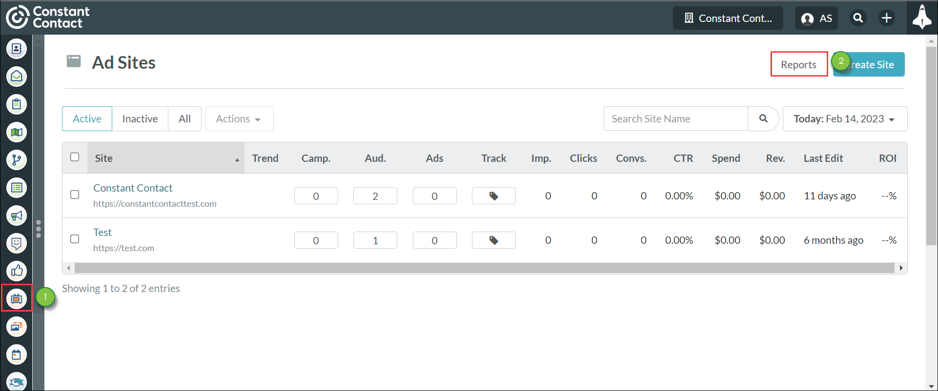Open the handshake sidebar icon
This screenshot has width=938, height=391.
coord(17,381)
